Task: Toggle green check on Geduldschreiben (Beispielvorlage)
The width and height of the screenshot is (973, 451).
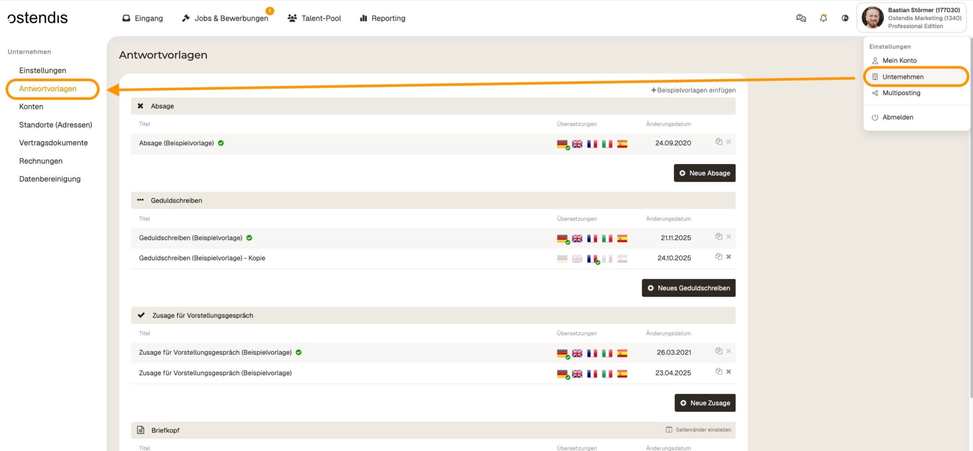Action: click(249, 238)
